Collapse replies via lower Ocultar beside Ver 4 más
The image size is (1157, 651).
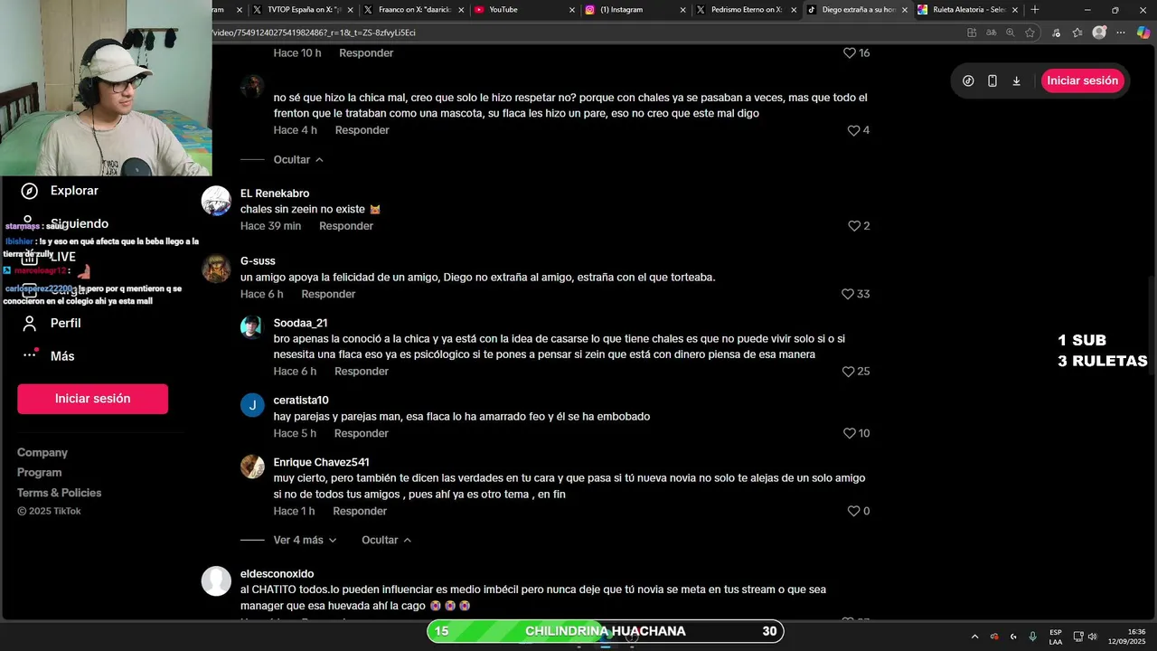point(387,540)
